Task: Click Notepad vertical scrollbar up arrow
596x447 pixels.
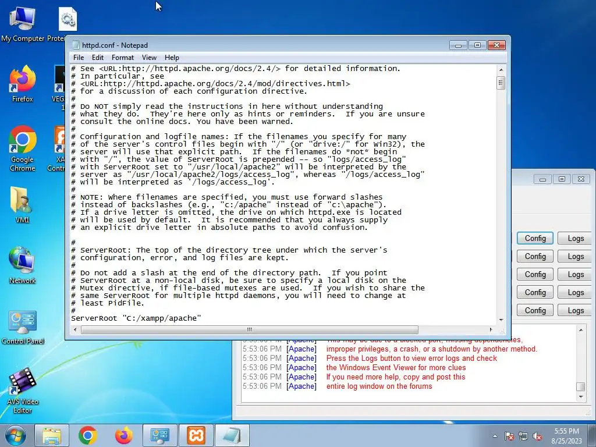Action: pyautogui.click(x=501, y=70)
